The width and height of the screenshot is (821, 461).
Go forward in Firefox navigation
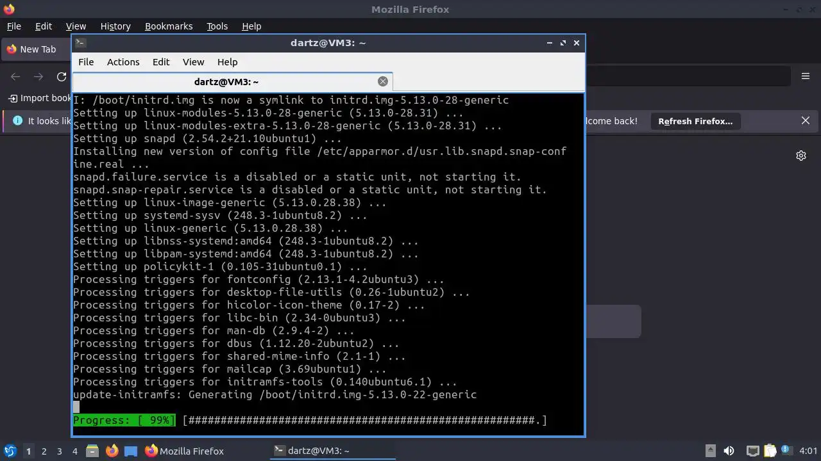click(38, 76)
